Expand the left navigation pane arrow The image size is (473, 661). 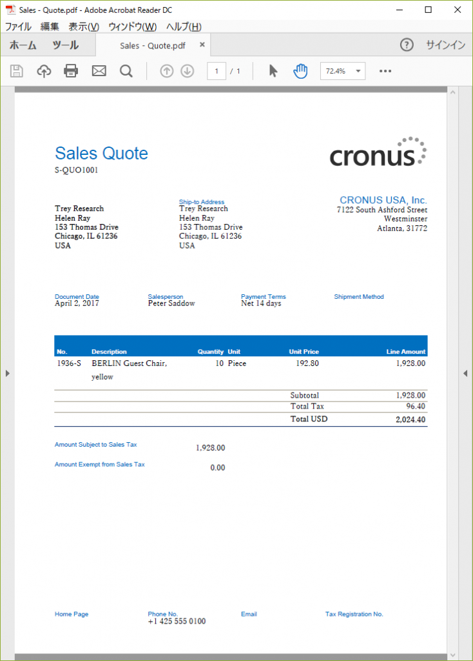click(7, 373)
